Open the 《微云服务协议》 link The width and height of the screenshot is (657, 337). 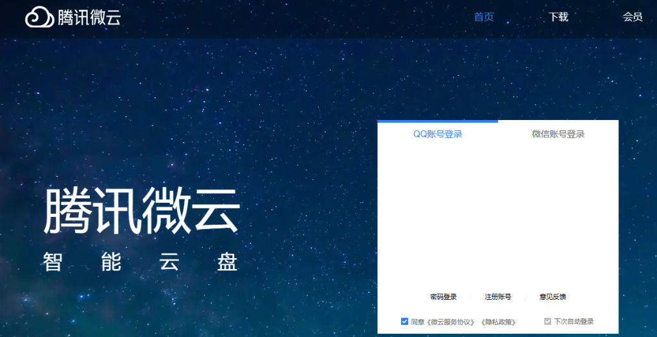[450, 322]
